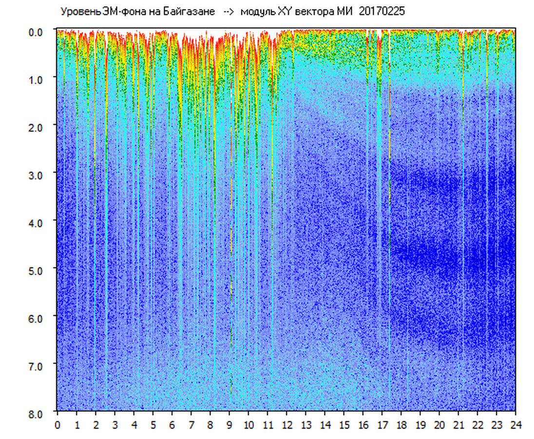Click the x-axis tick label 6

tap(172, 425)
